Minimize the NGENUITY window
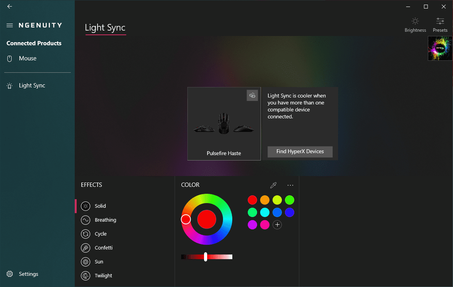453x287 pixels. tap(408, 6)
